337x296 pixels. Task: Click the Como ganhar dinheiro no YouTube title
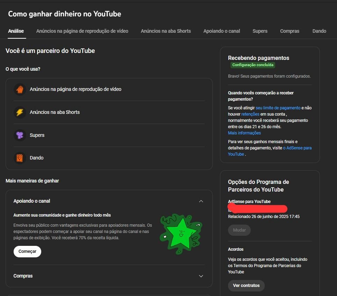(x=65, y=14)
